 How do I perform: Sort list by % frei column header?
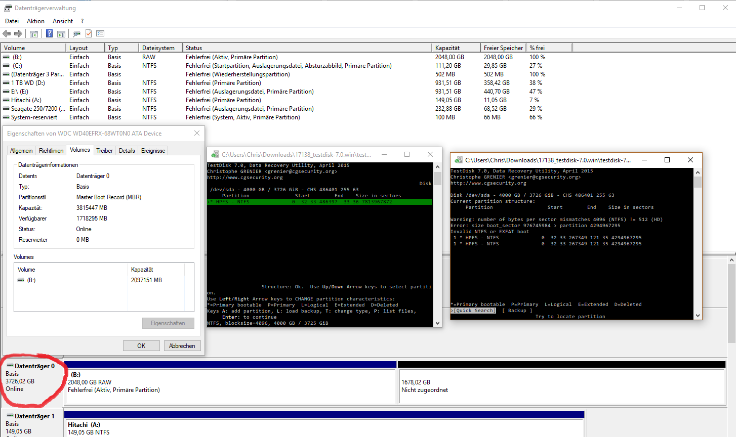pyautogui.click(x=549, y=48)
